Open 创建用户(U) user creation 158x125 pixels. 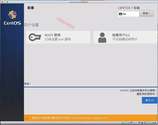(125, 37)
